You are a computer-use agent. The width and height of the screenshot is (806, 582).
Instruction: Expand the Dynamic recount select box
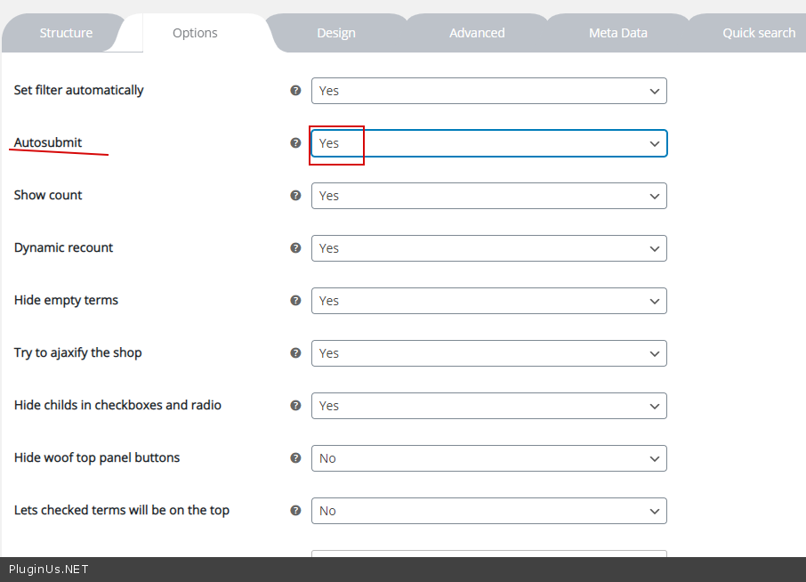(x=488, y=248)
